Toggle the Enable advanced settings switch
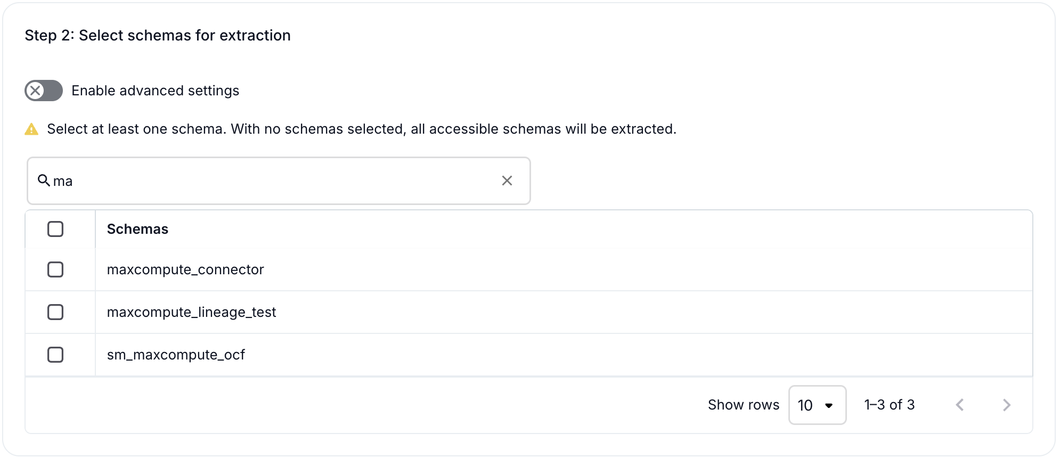The image size is (1060, 458). tap(44, 91)
